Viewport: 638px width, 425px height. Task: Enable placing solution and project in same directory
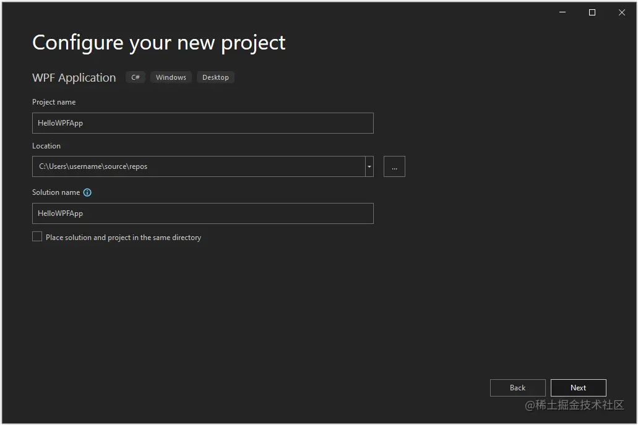[37, 237]
